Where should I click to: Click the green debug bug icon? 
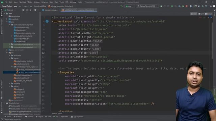coord(172,6)
